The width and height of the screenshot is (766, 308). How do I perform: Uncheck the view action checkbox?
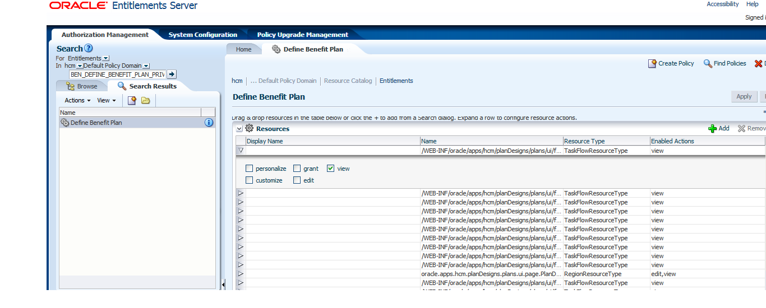pyautogui.click(x=331, y=169)
